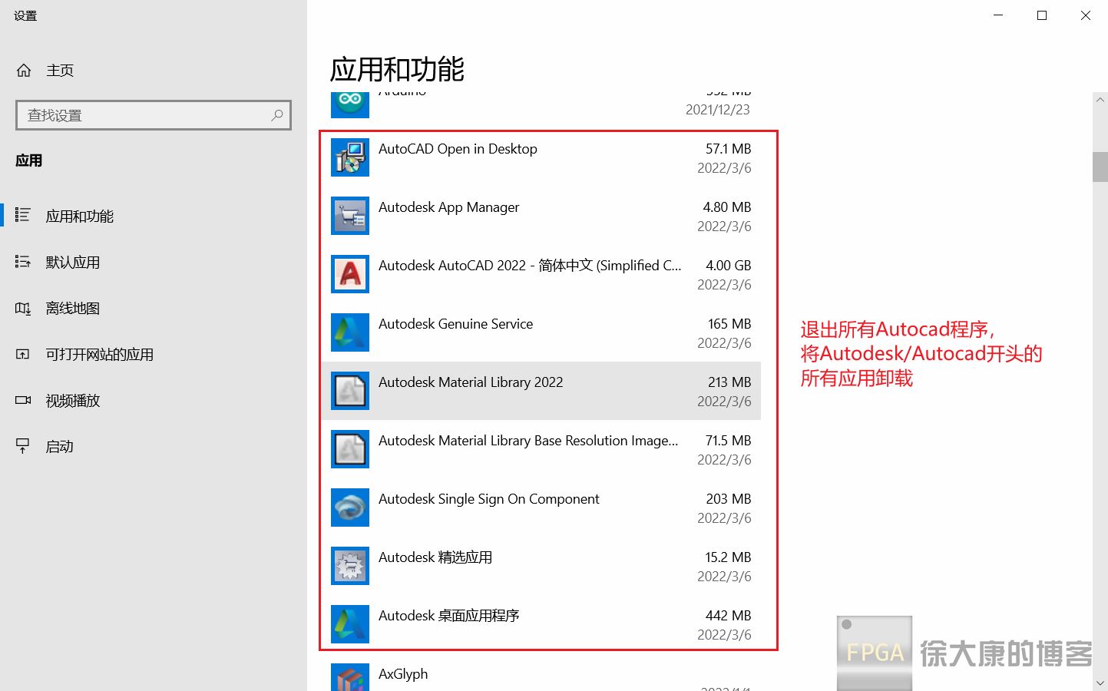Viewport: 1108px width, 691px height.
Task: Click the Autodesk Material Library 2022 icon
Action: tap(350, 391)
